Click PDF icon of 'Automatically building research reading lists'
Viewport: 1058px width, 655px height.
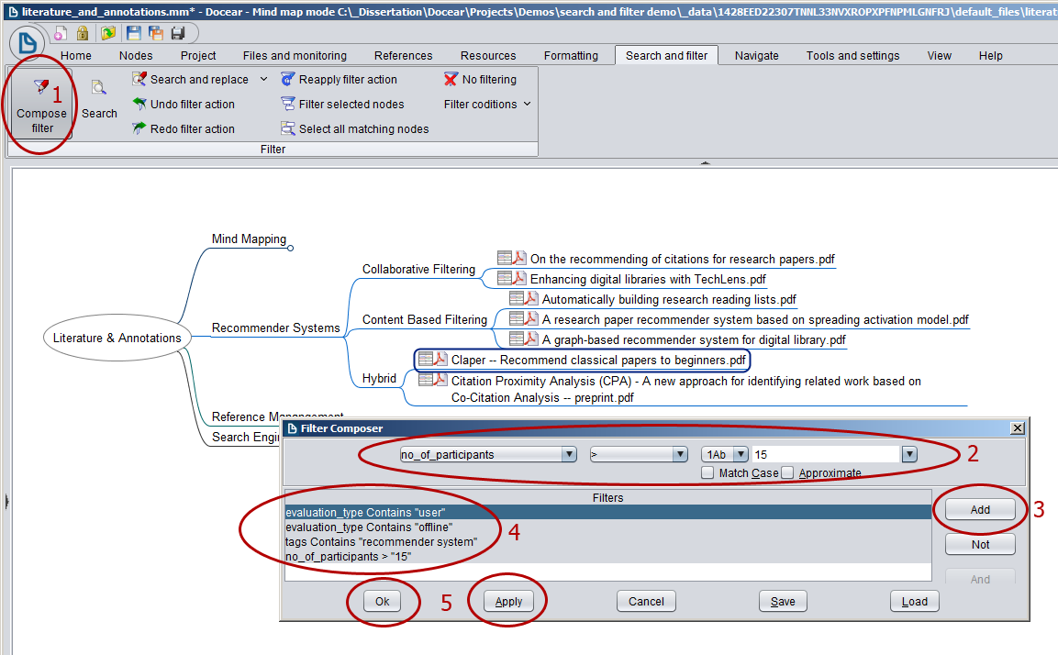tap(531, 298)
